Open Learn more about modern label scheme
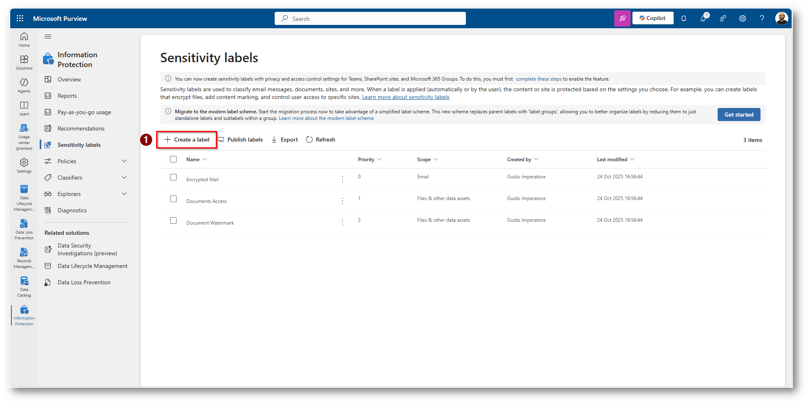The width and height of the screenshot is (810, 405). pos(326,119)
